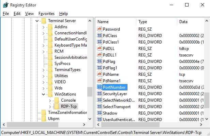This screenshot has width=210, height=136.
Task: Expand the AddIns key
Action: 43,27
